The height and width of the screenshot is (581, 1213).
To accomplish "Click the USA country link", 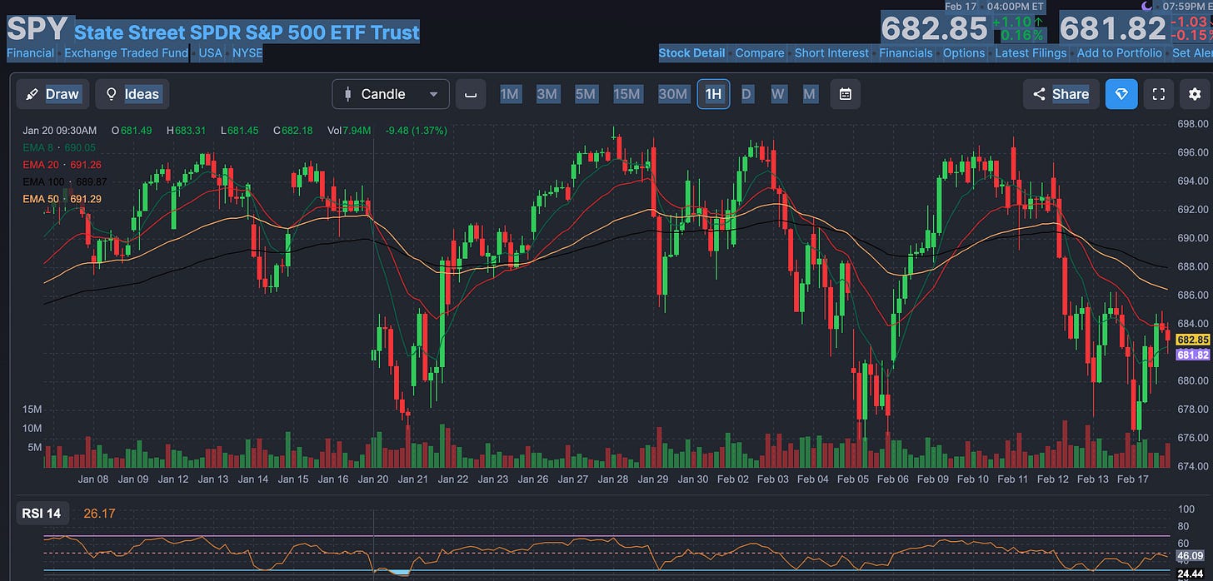I will coord(210,52).
